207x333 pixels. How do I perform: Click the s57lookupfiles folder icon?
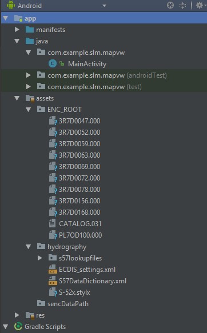[x=53, y=258]
